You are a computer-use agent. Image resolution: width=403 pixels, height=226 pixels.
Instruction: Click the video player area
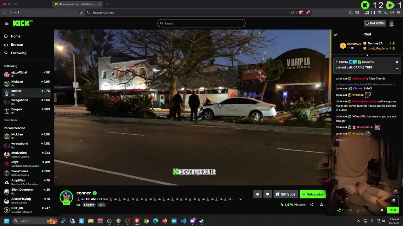click(x=192, y=107)
